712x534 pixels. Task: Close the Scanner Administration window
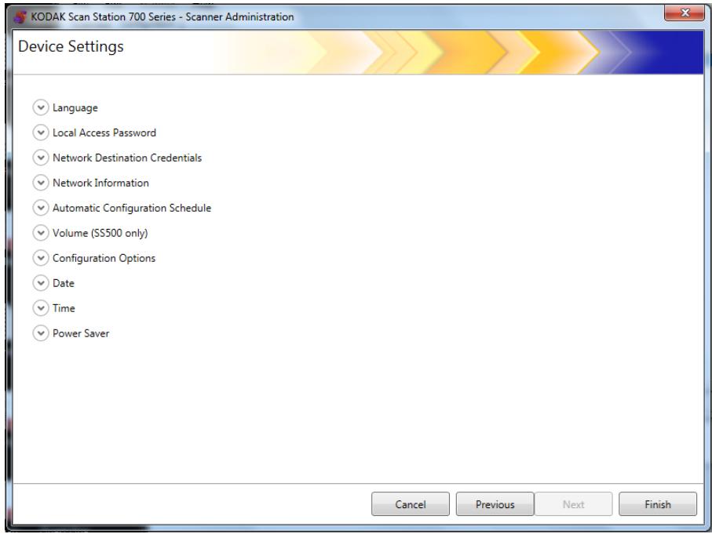coord(685,13)
